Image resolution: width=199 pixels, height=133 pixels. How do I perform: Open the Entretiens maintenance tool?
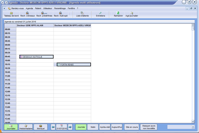100,14
